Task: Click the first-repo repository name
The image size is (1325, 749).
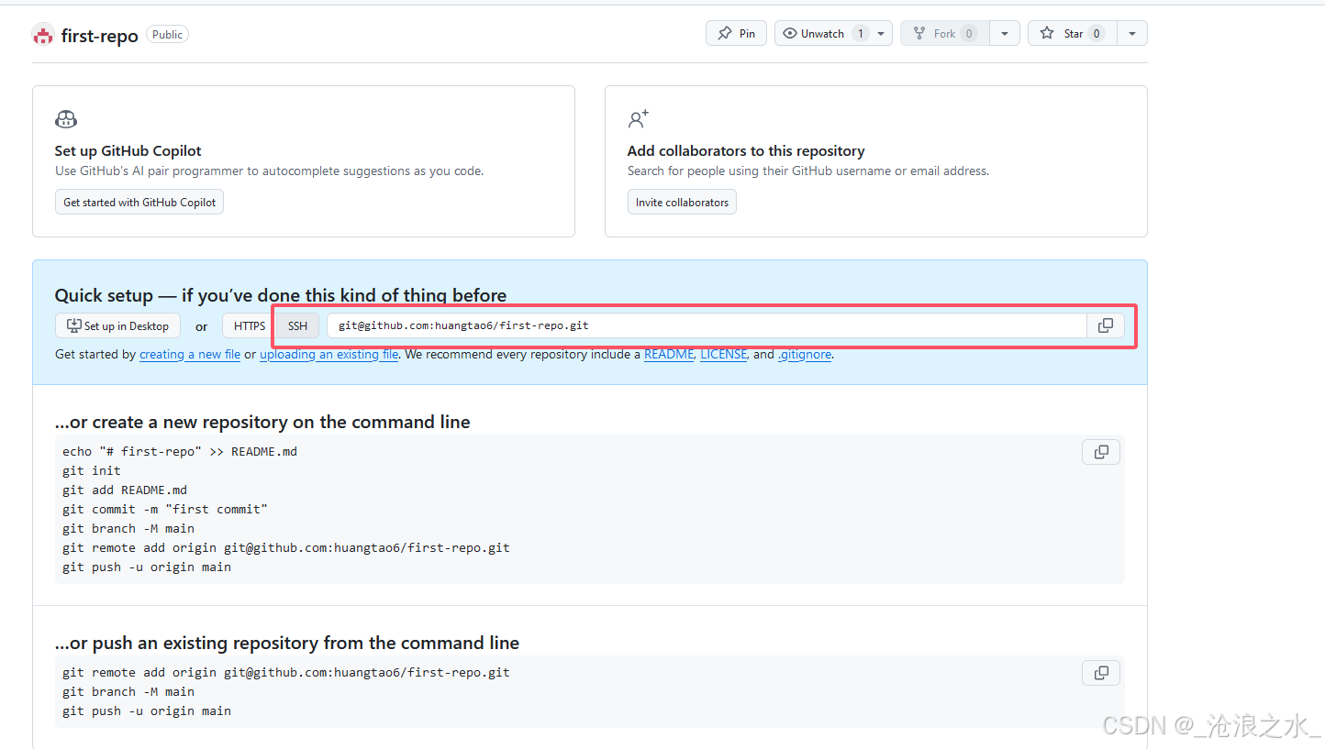Action: tap(99, 36)
